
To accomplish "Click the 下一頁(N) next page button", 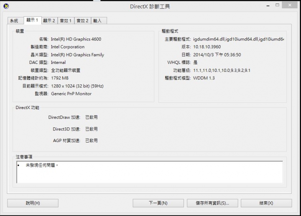I will click(158, 203).
